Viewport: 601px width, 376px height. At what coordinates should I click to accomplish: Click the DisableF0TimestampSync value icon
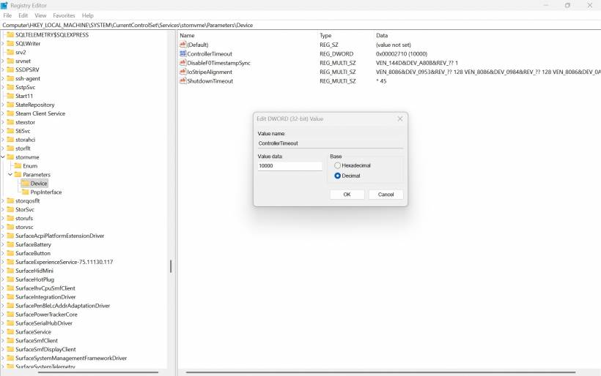pos(182,63)
